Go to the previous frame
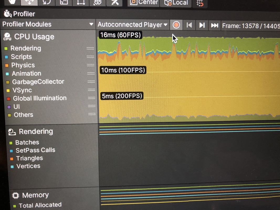 (189, 25)
